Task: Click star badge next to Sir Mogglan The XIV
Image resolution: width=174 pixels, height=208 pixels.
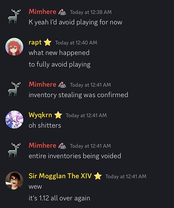Action: (98, 176)
